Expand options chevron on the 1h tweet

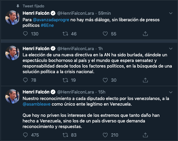170,48
